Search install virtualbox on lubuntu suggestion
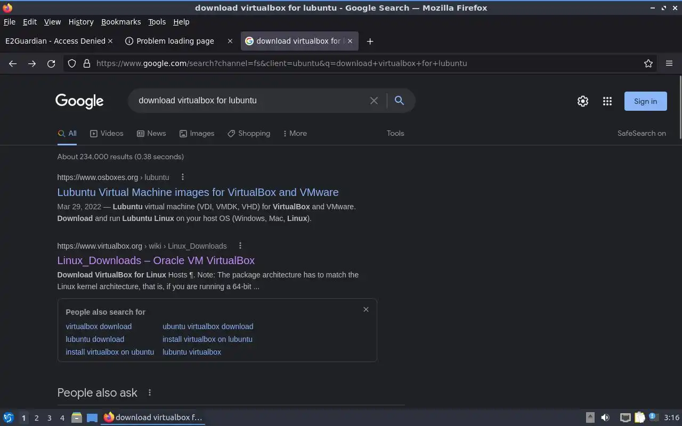 [x=207, y=339]
